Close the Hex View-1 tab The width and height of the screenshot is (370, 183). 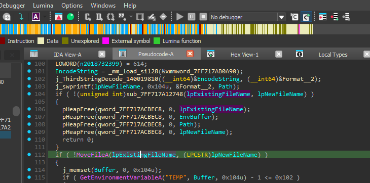pos(279,54)
